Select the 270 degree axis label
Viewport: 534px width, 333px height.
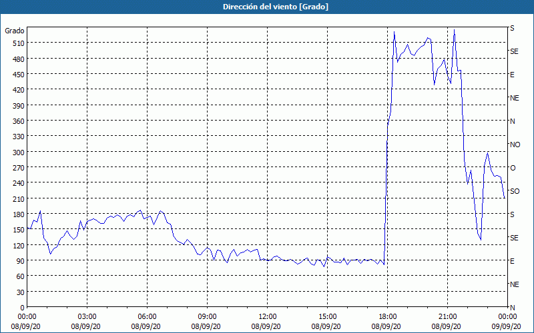click(19, 168)
